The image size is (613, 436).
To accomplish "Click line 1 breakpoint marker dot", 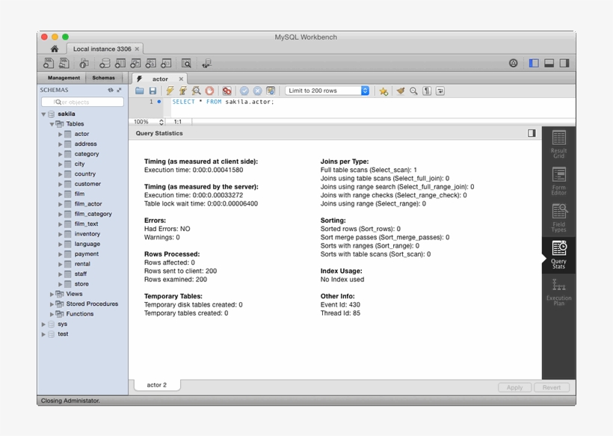I will point(159,102).
